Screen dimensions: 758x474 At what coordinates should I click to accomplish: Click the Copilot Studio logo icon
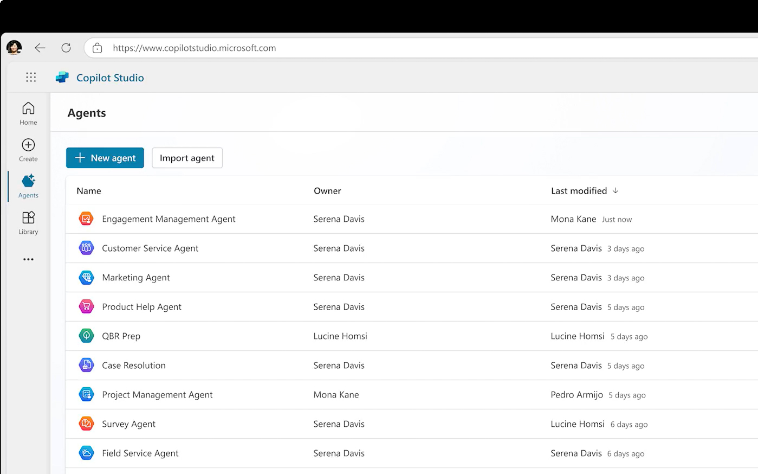click(x=62, y=78)
